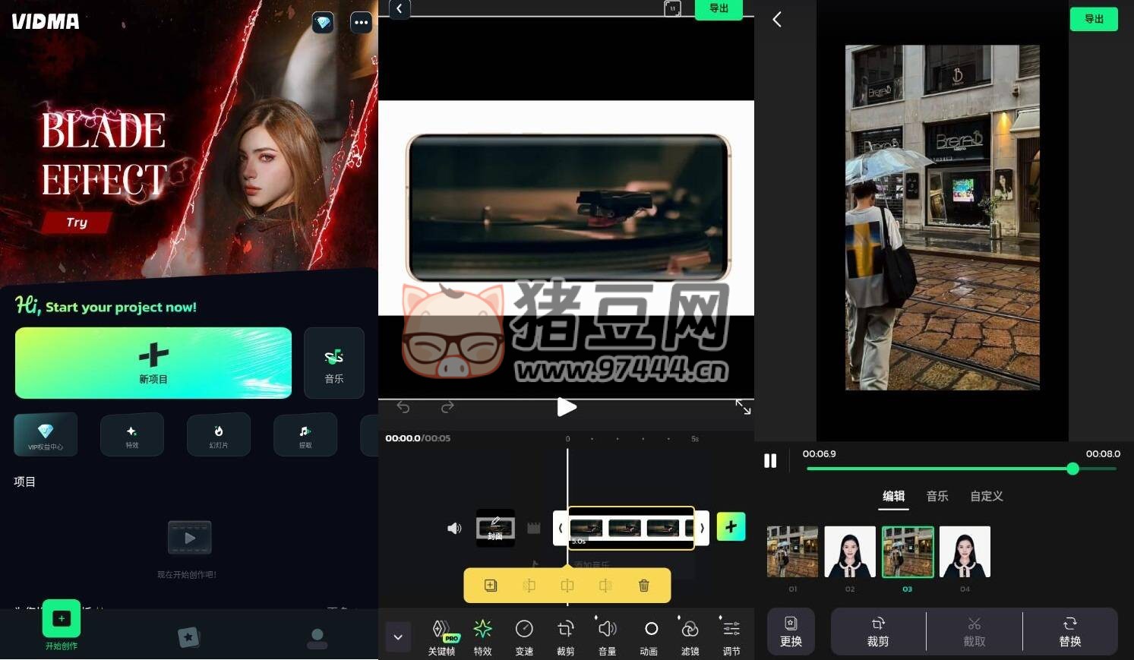Click the green playback progress slider handle
The height and width of the screenshot is (660, 1134).
pos(1072,469)
